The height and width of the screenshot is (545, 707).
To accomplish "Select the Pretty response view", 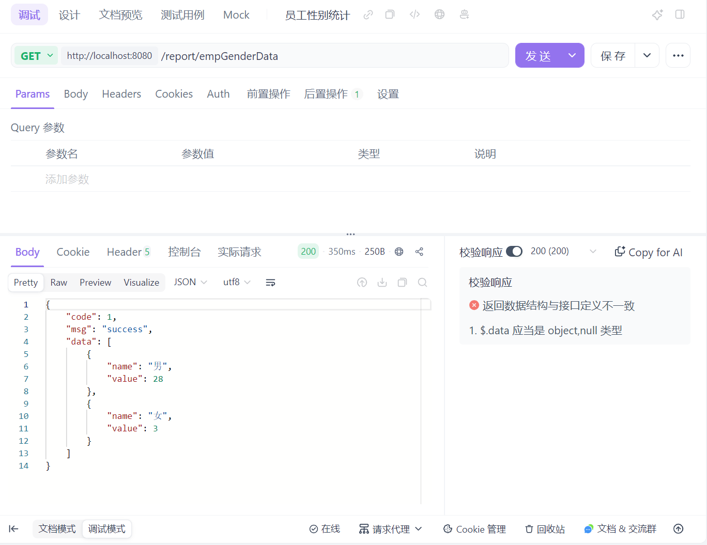I will [26, 283].
